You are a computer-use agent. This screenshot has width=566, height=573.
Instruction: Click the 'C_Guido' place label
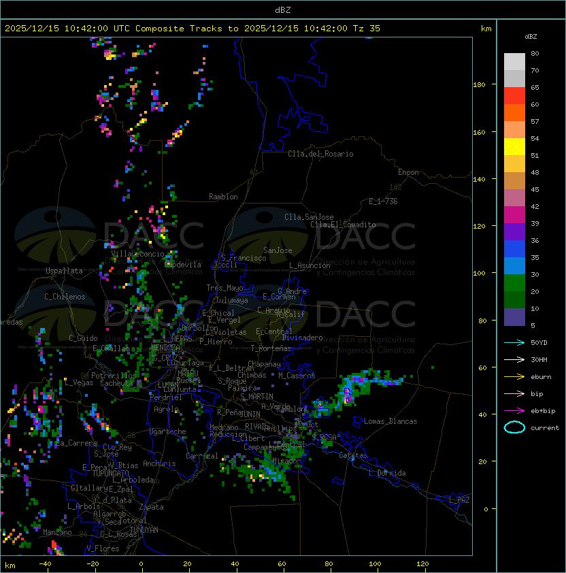(x=83, y=338)
